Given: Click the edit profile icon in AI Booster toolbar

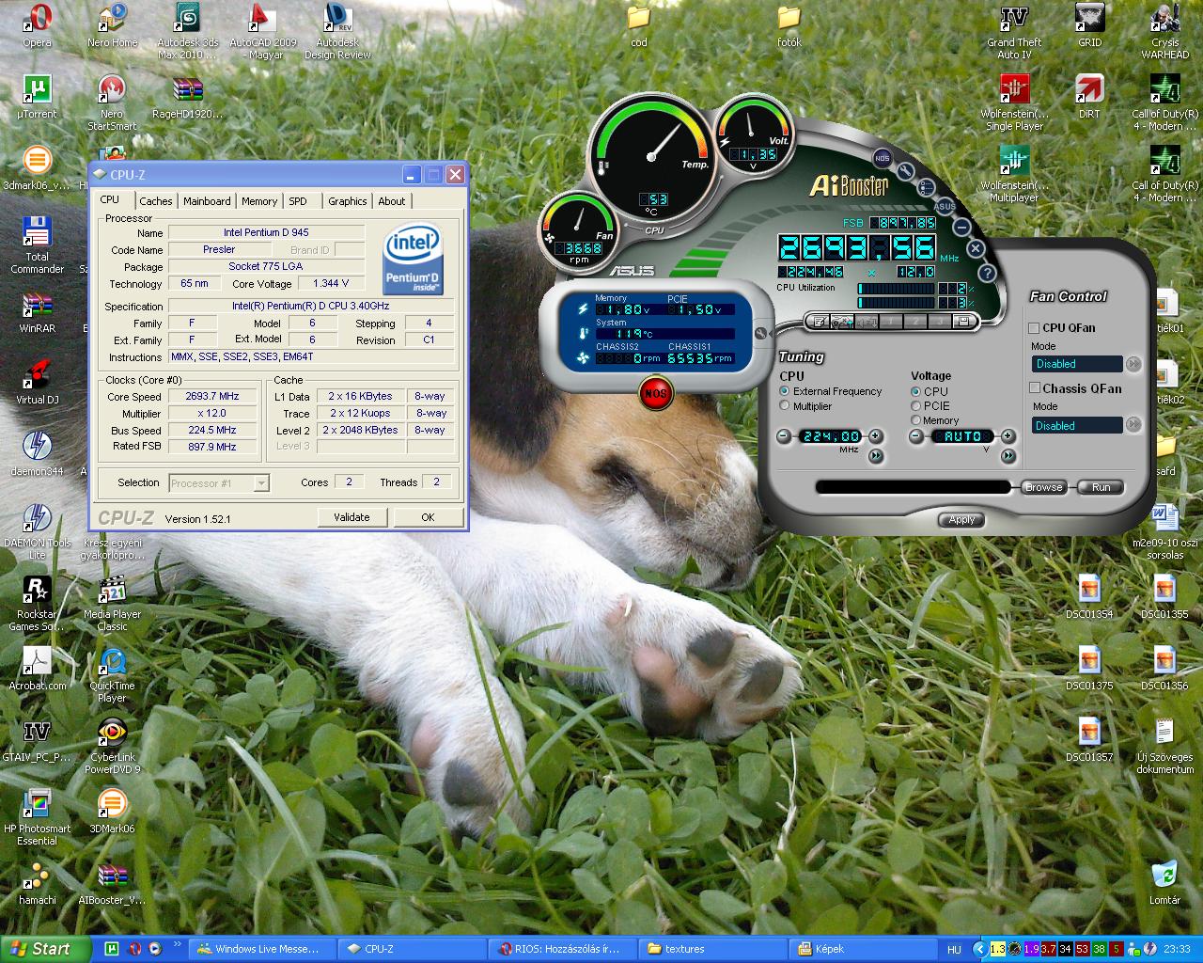Looking at the screenshot, I should click(x=820, y=322).
